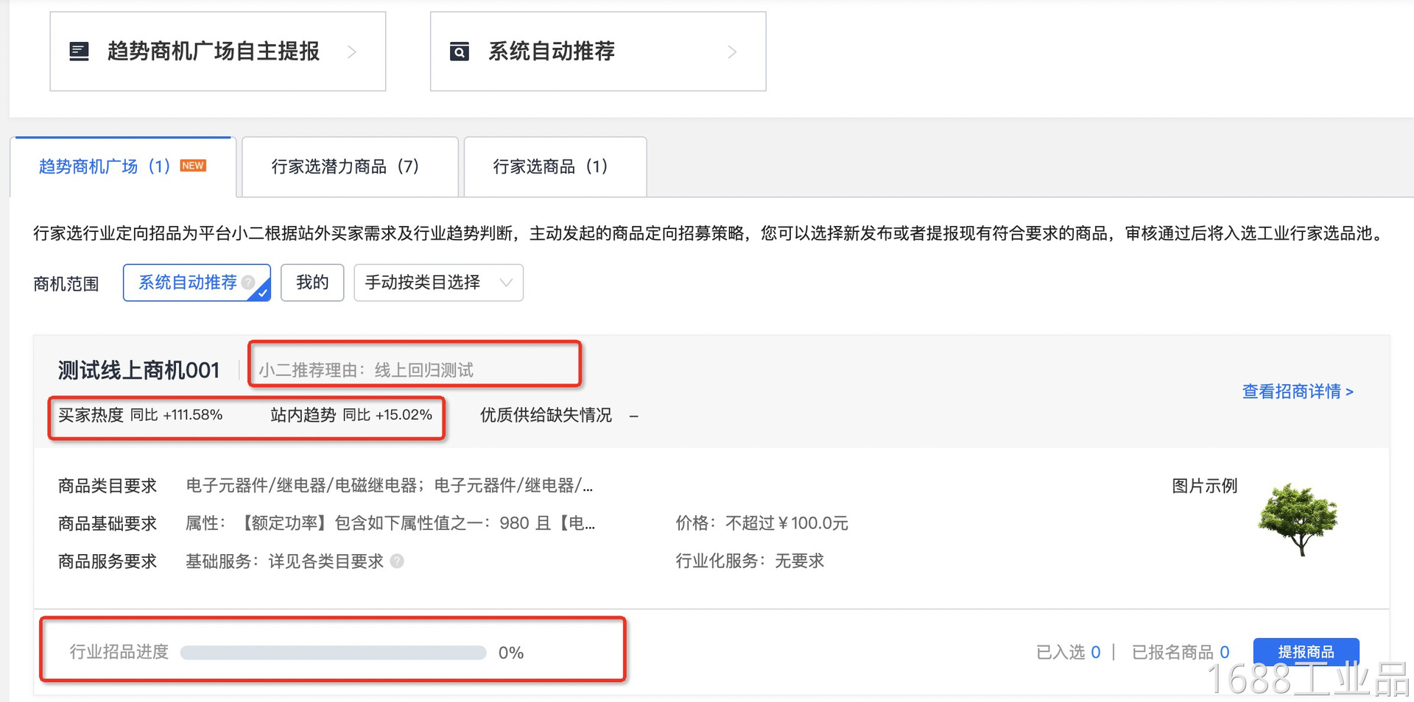Image resolution: width=1414 pixels, height=702 pixels.
Task: Switch to the 行家选潜力商品 (7) tab
Action: pyautogui.click(x=345, y=167)
